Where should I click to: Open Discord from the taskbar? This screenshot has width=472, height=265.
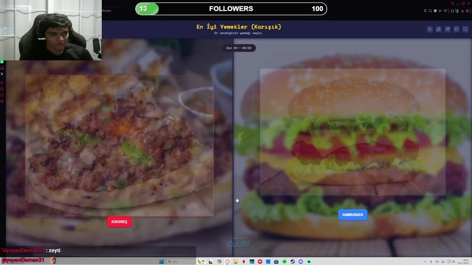pos(301,262)
